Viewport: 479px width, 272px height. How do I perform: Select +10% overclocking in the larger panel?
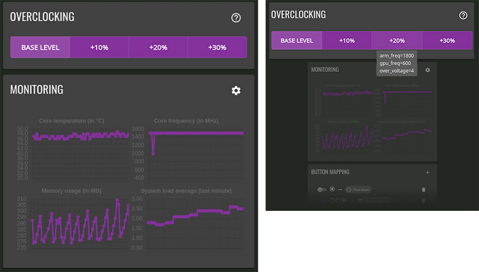click(99, 47)
